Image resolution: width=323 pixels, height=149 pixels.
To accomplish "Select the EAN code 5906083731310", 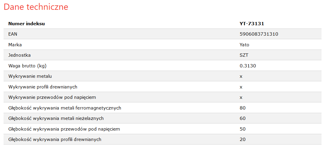I will pos(259,34).
